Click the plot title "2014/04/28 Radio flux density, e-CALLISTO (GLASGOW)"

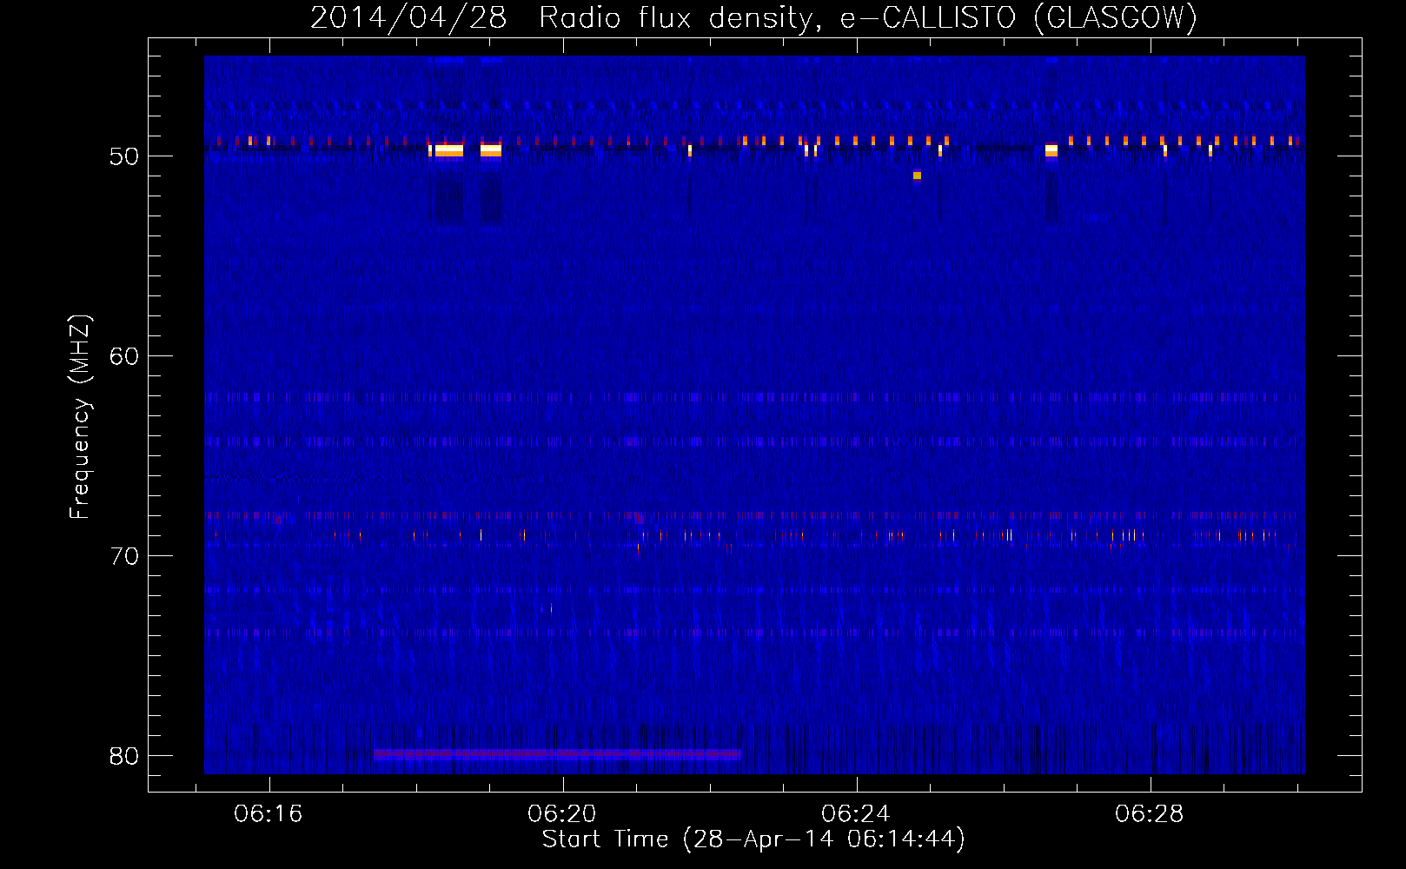(753, 17)
